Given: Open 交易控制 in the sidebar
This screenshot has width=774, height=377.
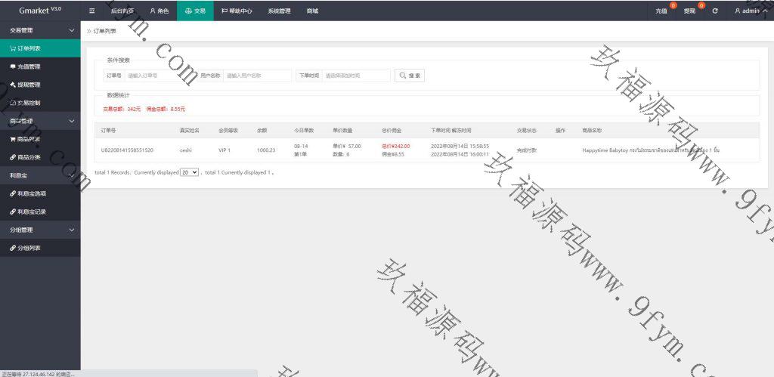Looking at the screenshot, I should point(30,103).
